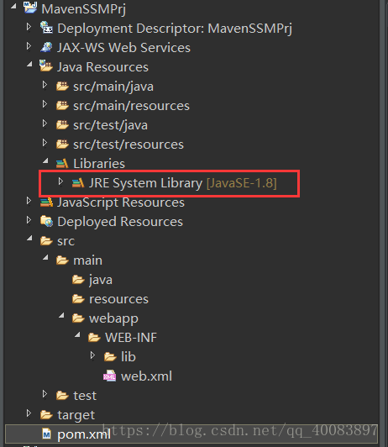Expand the src/test/resources source folder

click(45, 143)
